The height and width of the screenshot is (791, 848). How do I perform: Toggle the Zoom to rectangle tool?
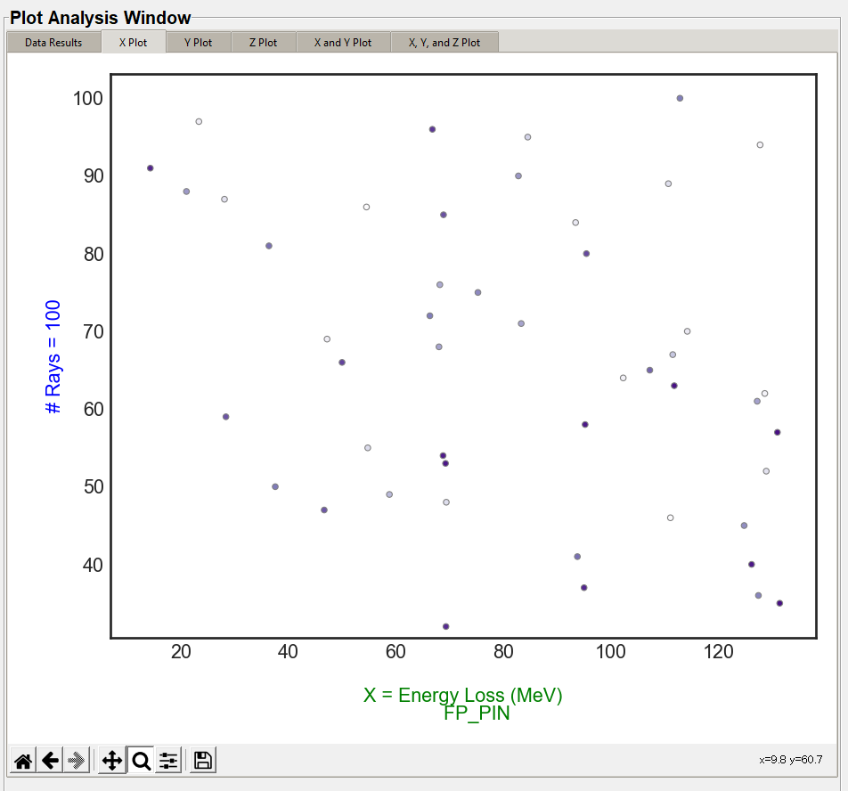click(141, 761)
